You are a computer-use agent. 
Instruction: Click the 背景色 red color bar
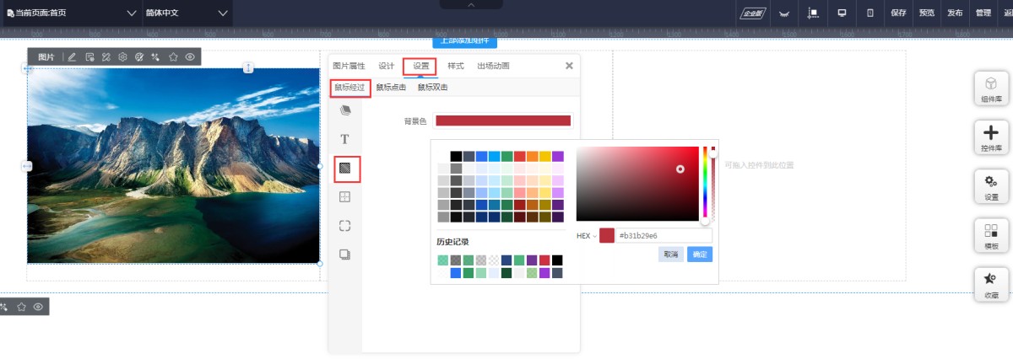point(503,121)
